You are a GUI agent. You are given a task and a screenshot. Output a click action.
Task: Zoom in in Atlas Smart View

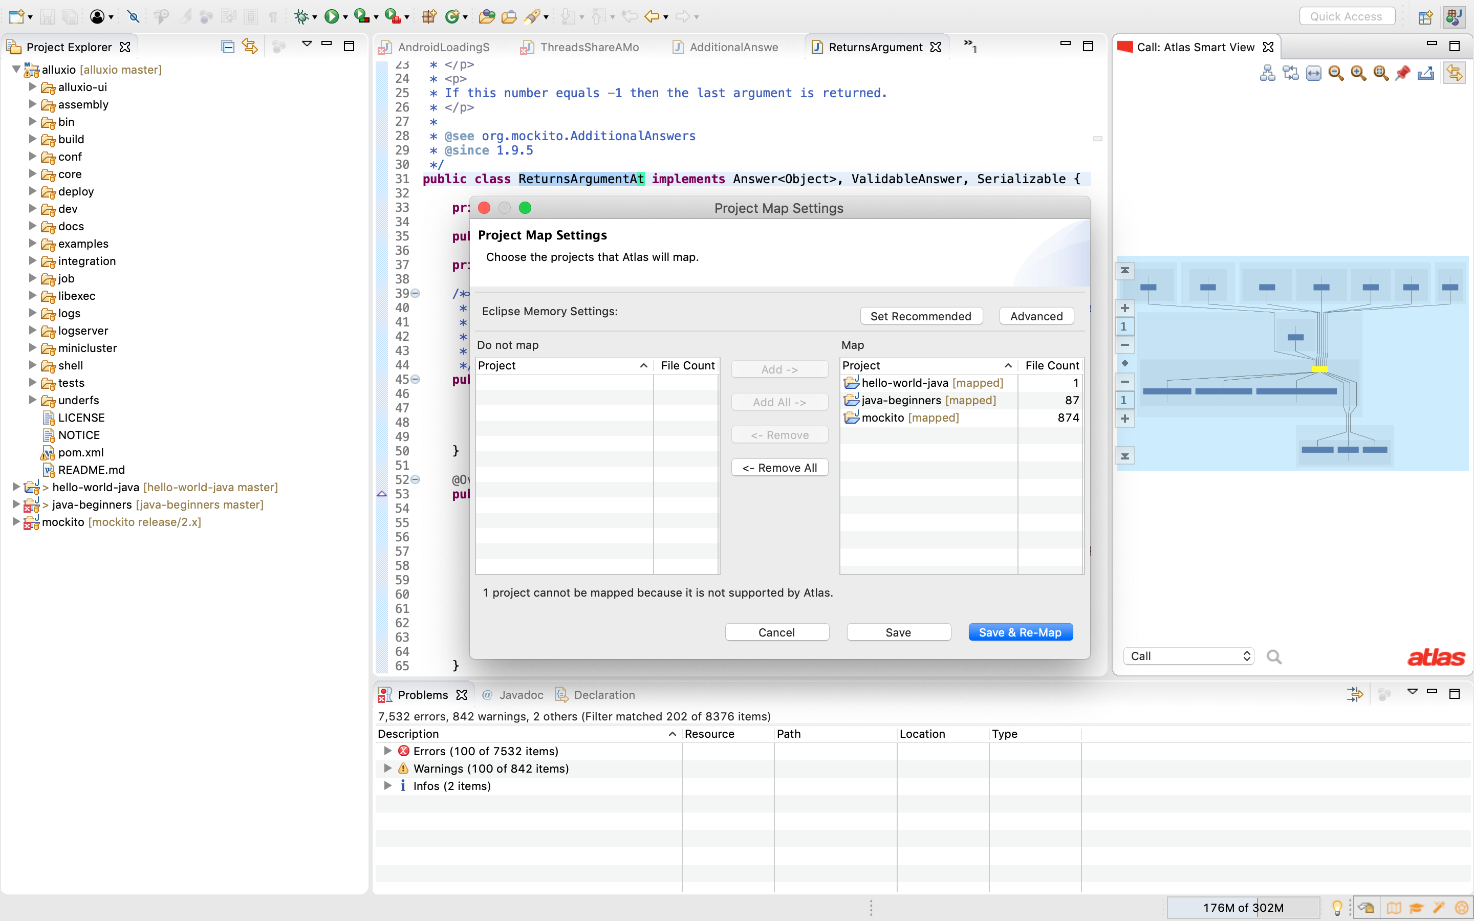[1358, 73]
